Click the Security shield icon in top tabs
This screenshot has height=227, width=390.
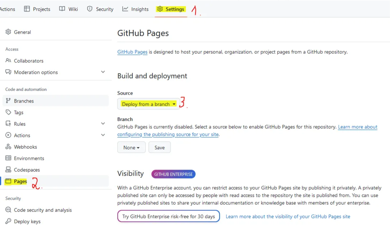90,9
